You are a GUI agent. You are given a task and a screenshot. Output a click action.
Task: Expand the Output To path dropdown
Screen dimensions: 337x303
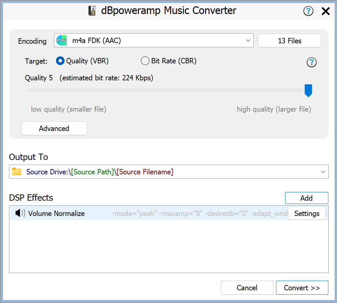323,172
